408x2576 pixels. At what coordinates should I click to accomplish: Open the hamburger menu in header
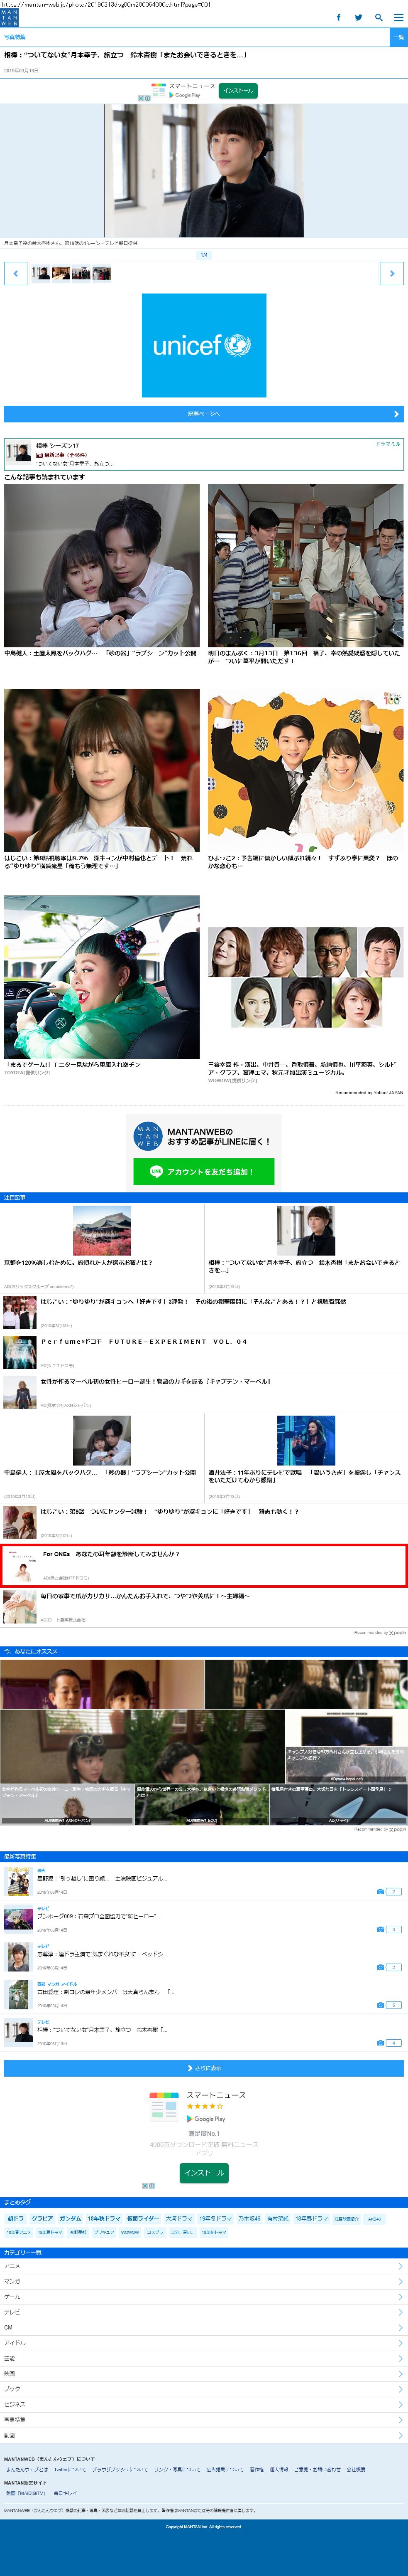tap(398, 17)
